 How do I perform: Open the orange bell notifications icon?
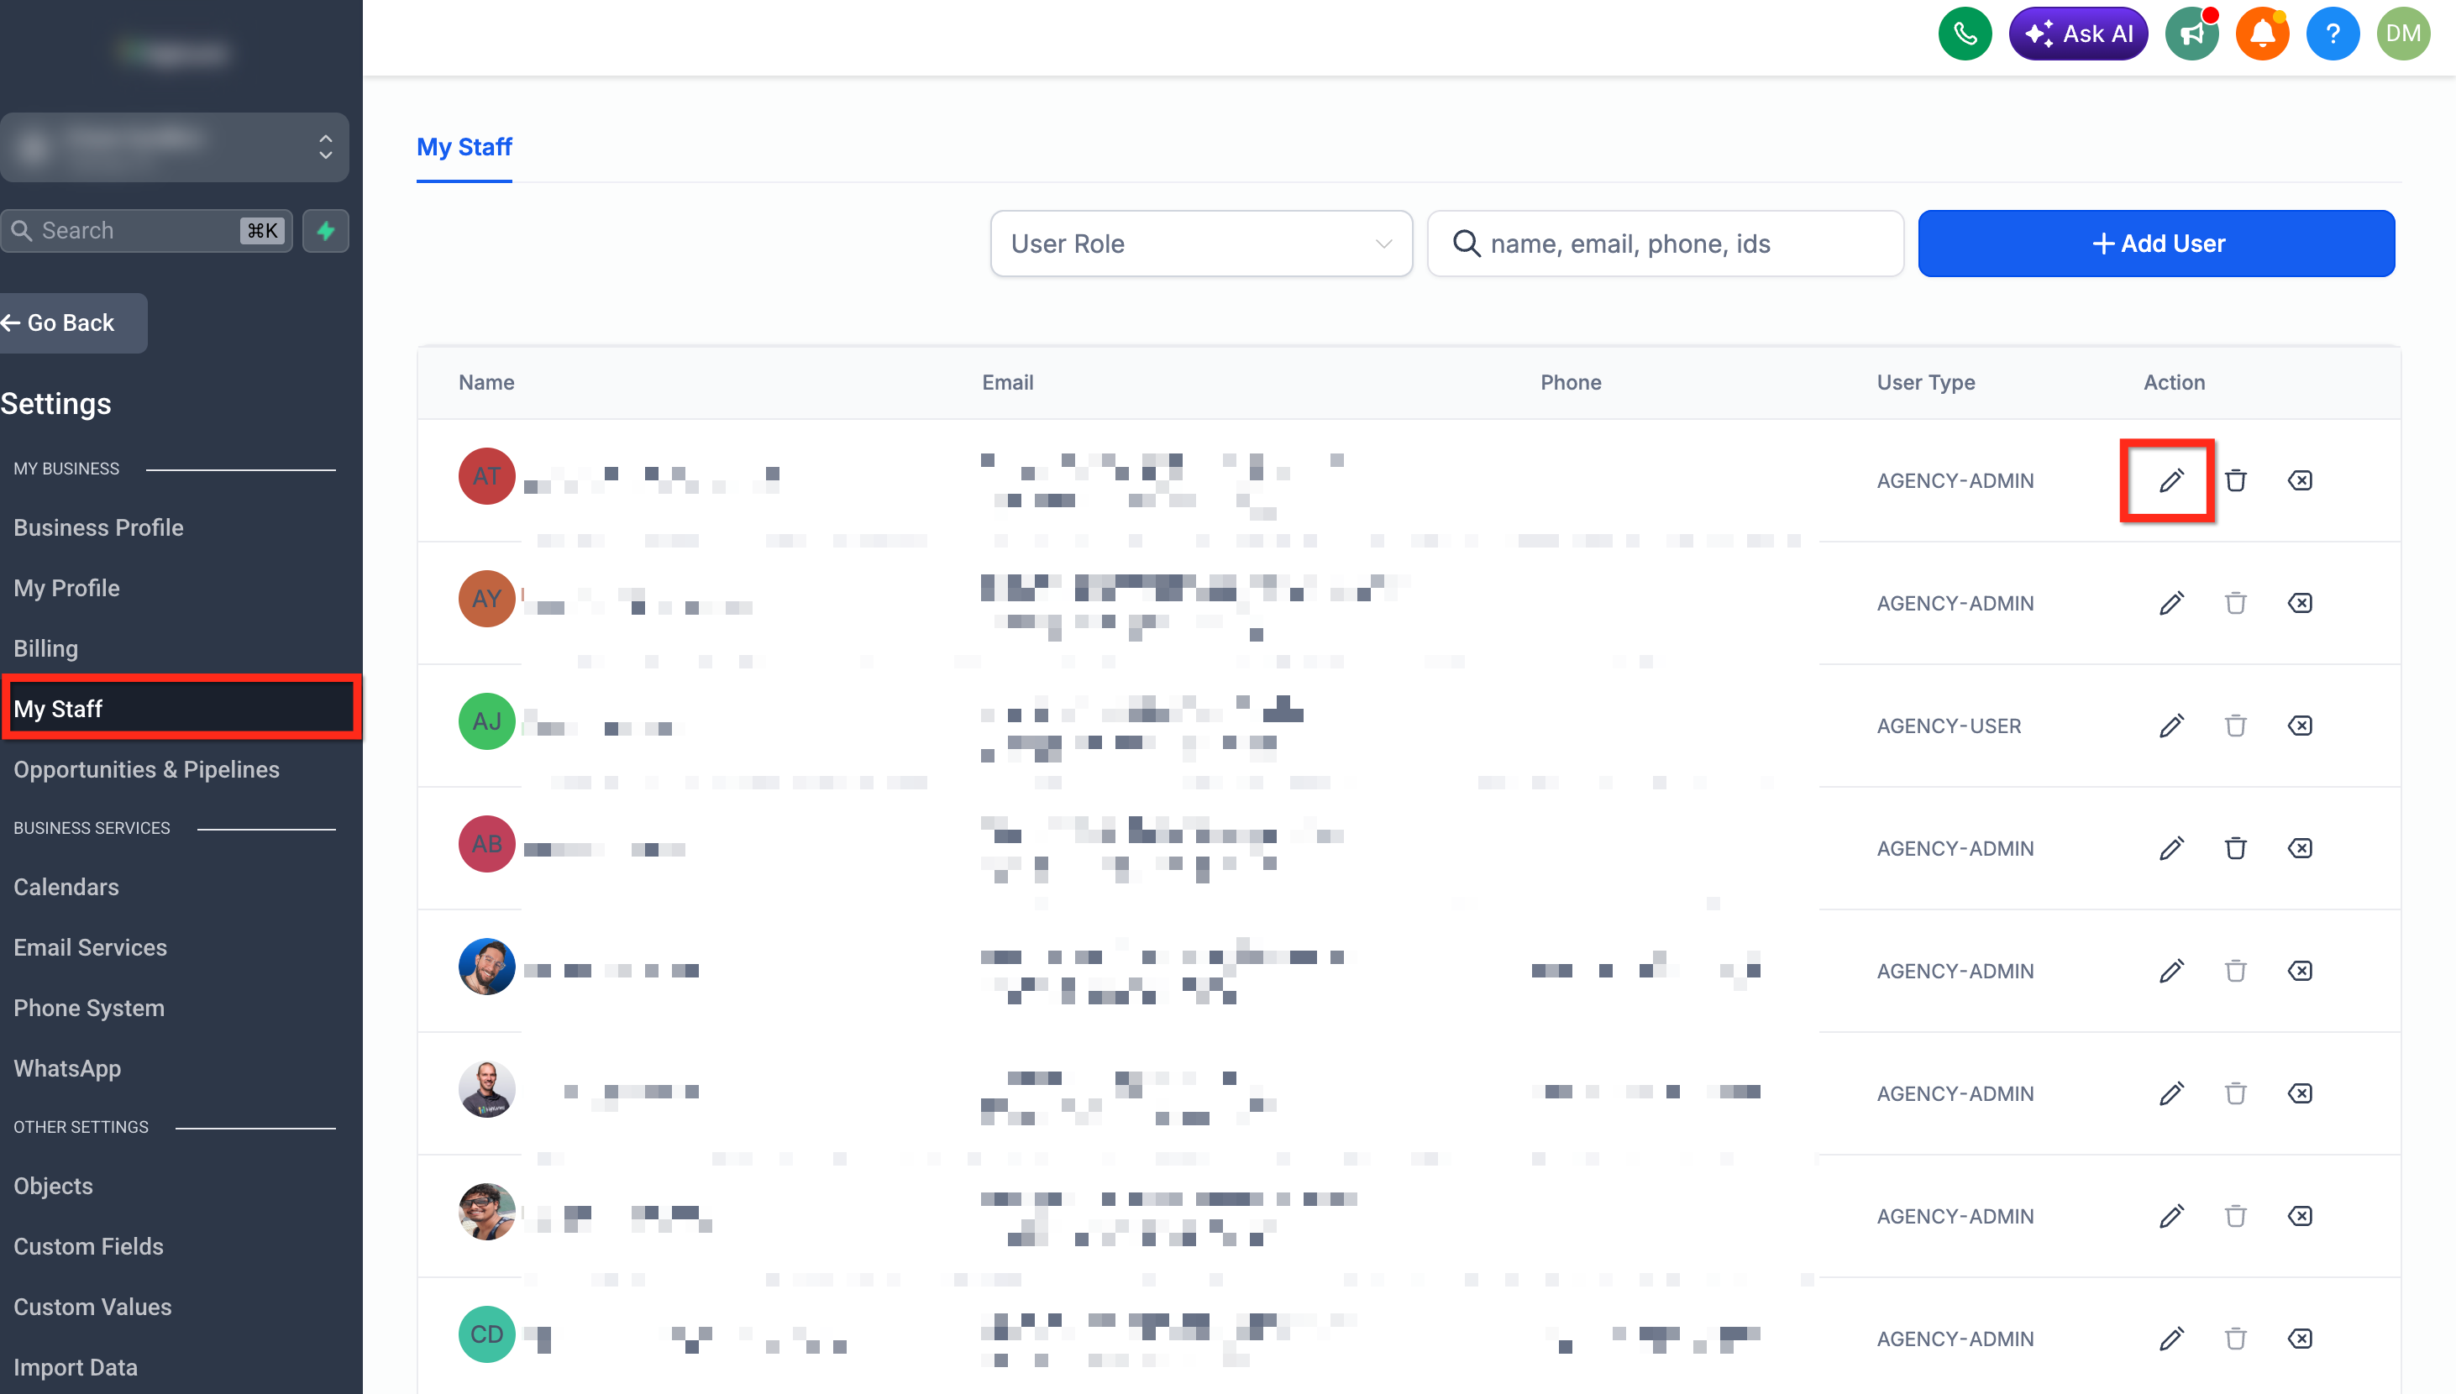2262,34
